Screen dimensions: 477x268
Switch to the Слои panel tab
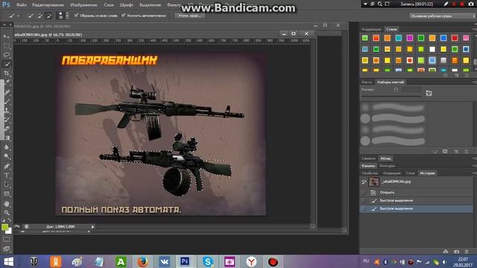pyautogui.click(x=410, y=173)
